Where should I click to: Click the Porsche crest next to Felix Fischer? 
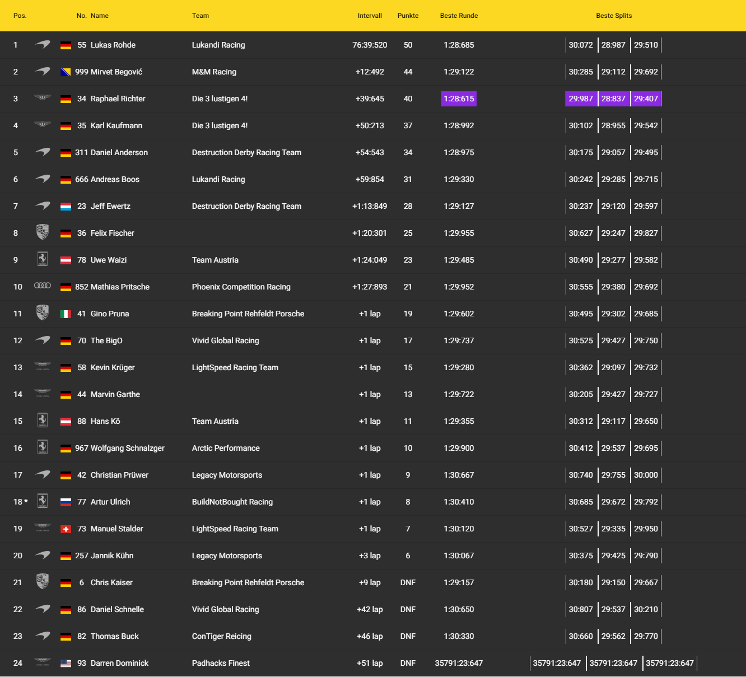(43, 232)
